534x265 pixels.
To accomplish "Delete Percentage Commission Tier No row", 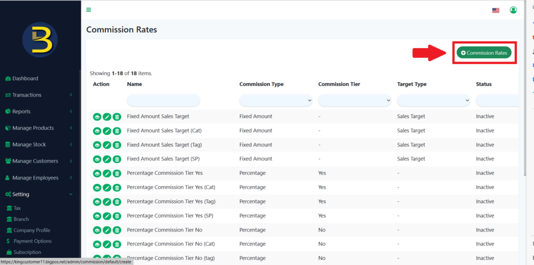I will 117,230.
